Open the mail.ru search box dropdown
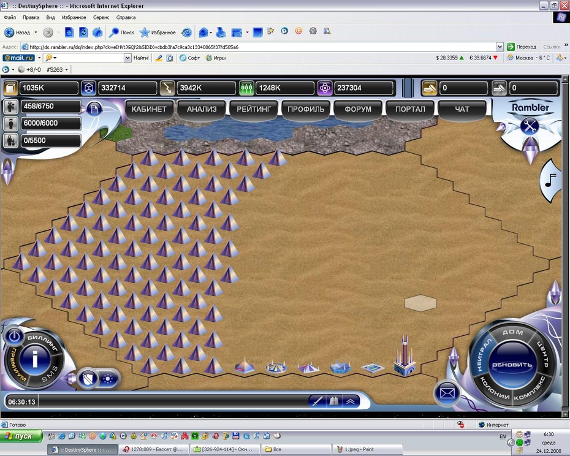This screenshot has height=456, width=570. coord(127,58)
